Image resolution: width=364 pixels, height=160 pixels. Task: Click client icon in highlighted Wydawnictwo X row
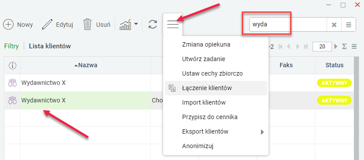[x=12, y=100]
